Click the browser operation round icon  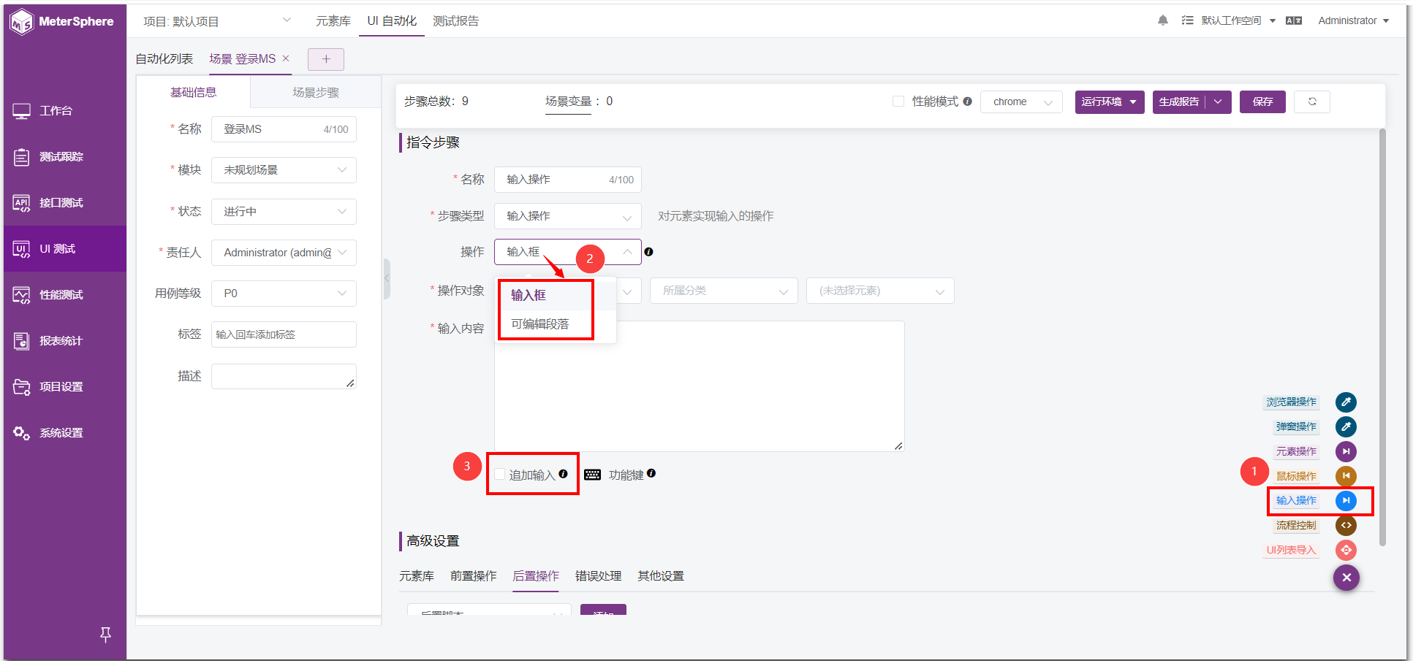(x=1346, y=402)
